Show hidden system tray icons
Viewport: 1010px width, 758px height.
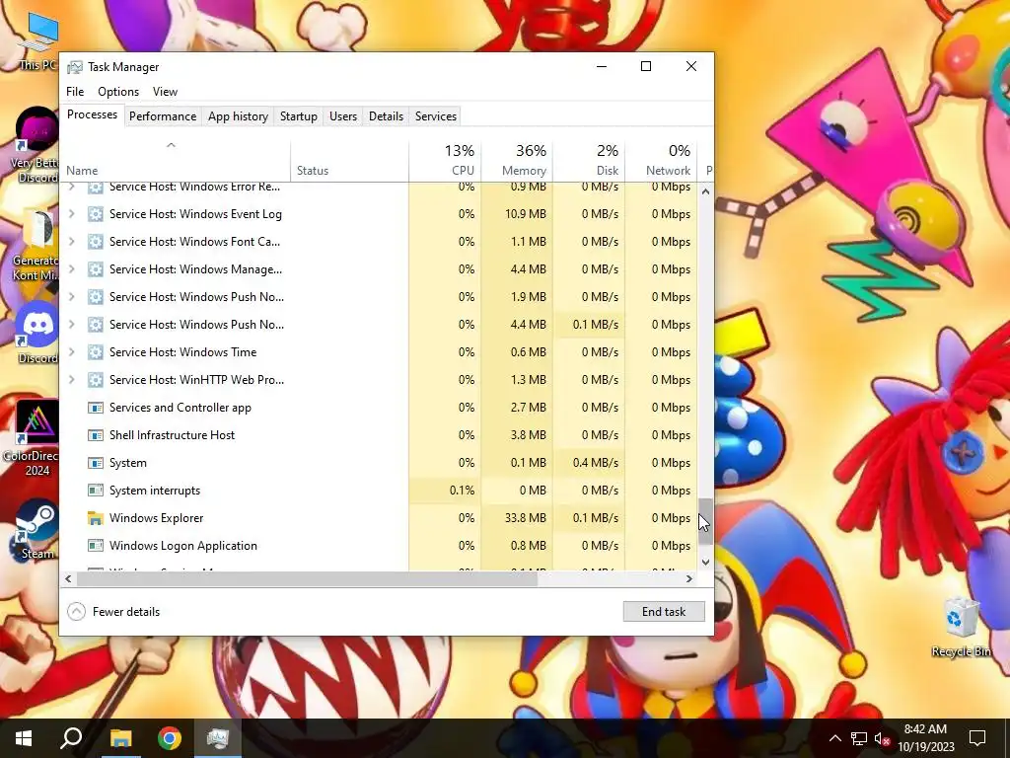[x=834, y=738]
